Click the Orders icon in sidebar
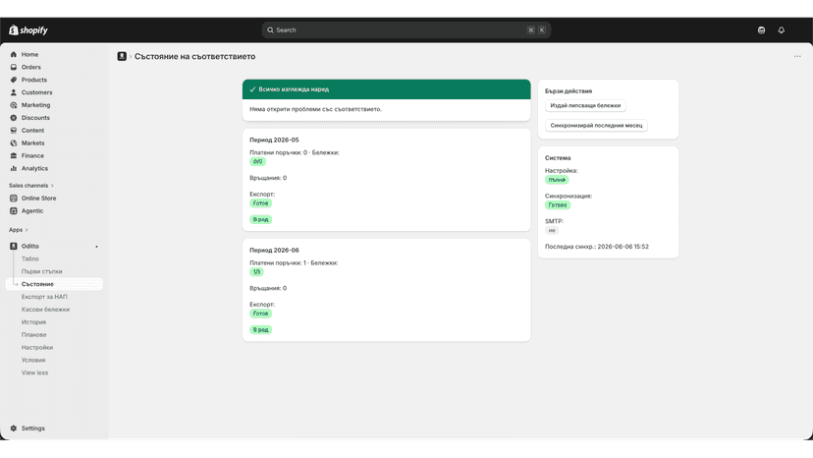Image resolution: width=813 pixels, height=458 pixels. [14, 67]
